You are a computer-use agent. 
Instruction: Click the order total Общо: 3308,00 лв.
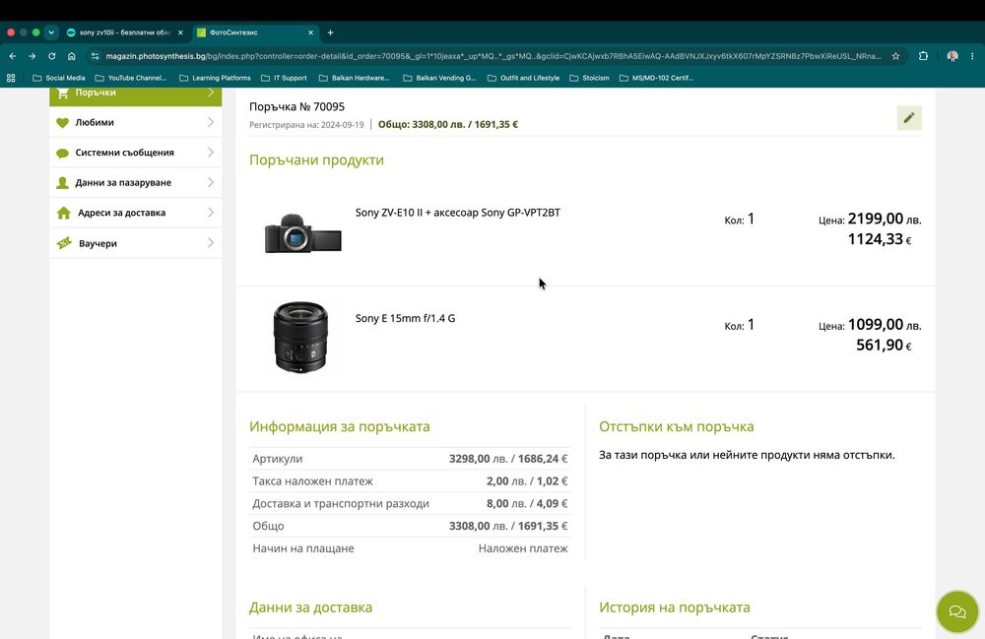tap(448, 124)
